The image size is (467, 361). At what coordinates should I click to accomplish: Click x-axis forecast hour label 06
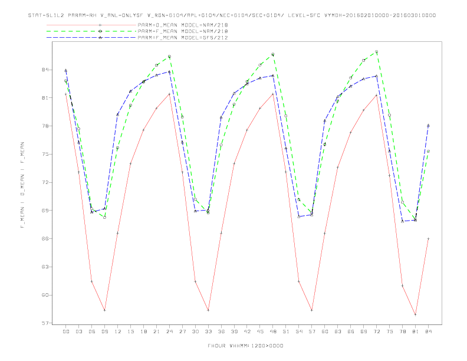coord(92,332)
